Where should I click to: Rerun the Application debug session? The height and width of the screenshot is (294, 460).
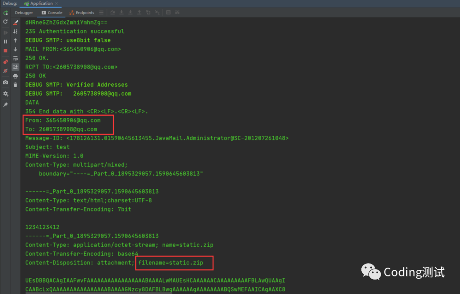click(5, 13)
